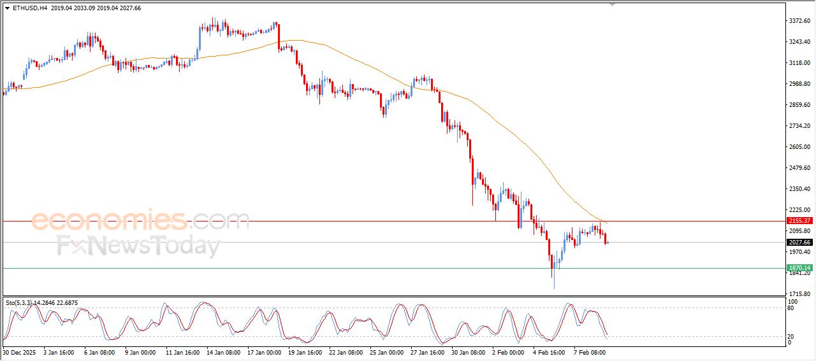The height and width of the screenshot is (361, 816).
Task: Click the black 2027.66 current price tag
Action: pyautogui.click(x=799, y=242)
